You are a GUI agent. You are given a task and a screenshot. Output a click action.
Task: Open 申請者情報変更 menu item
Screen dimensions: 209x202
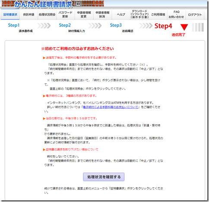(x=84, y=14)
